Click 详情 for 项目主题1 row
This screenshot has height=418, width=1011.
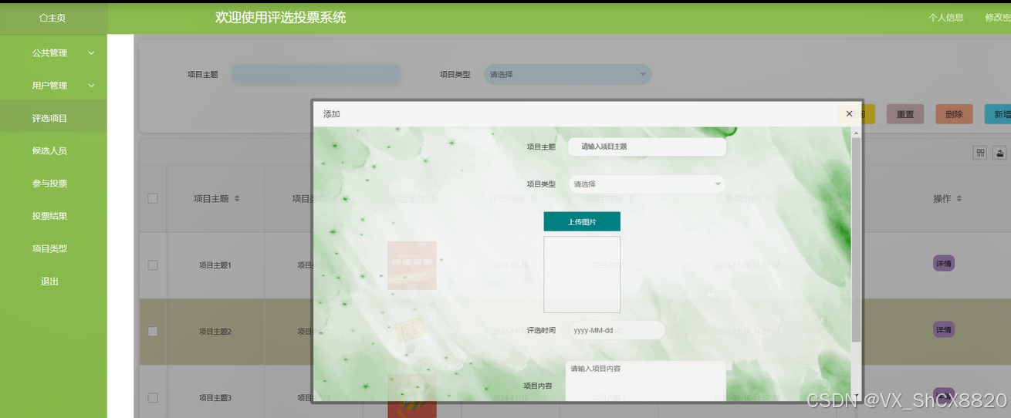coord(944,264)
